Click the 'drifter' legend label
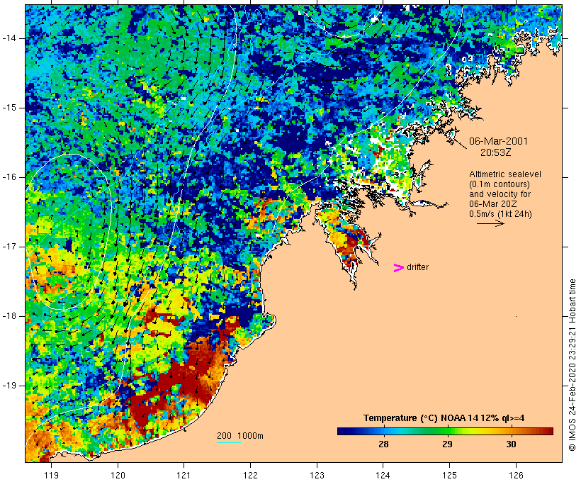Image resolution: width=581 pixels, height=482 pixels. coord(417,267)
